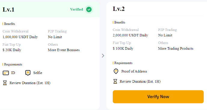Click the Verified status label
The height and width of the screenshot is (110, 207).
77,9
